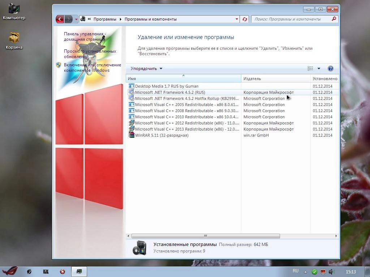The width and height of the screenshot is (370, 277).
Task: Open Корзина desktop icon
Action: pos(14,41)
